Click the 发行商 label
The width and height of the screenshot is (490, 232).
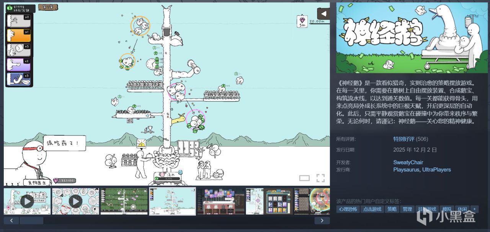(x=343, y=170)
